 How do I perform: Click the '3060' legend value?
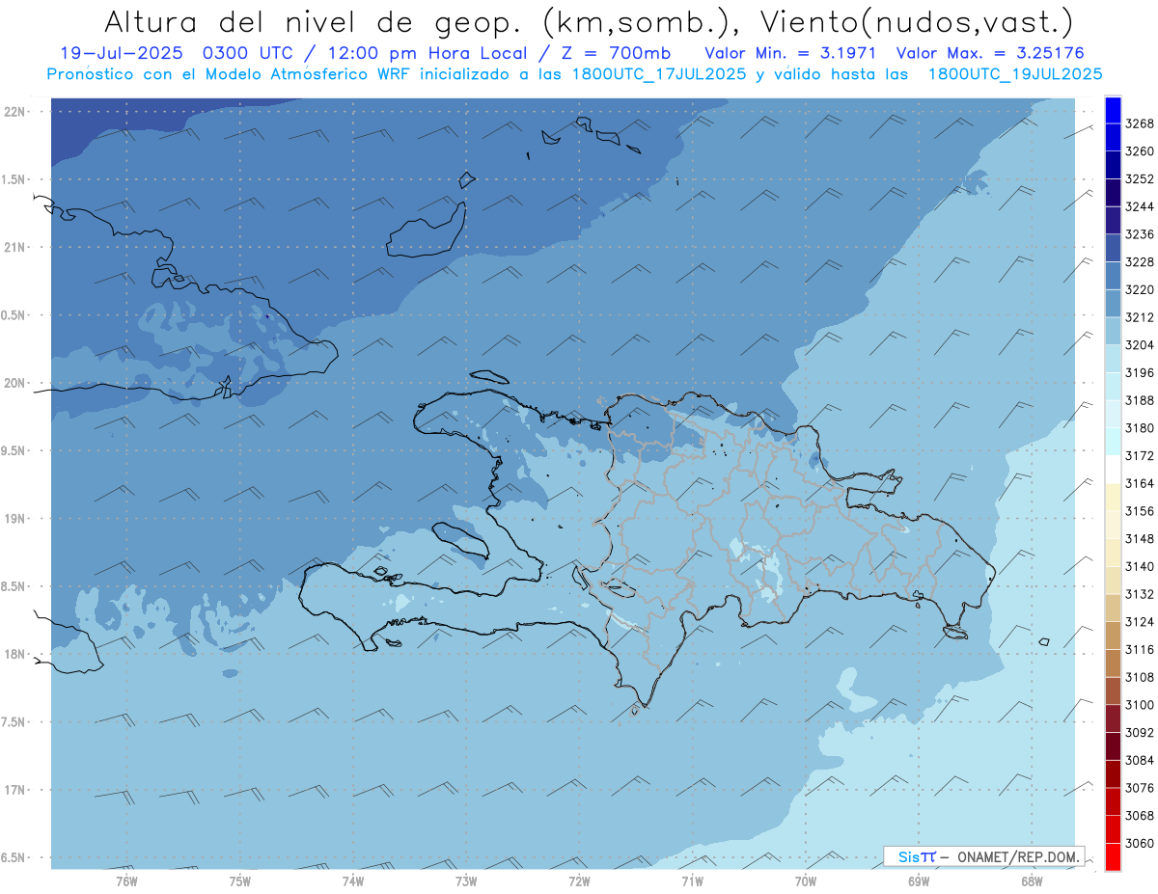point(1140,843)
